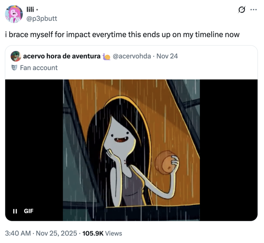Image resolution: width=264 pixels, height=243 pixels.
Task: Click the acervo hora de aventura name
Action: (x=62, y=56)
